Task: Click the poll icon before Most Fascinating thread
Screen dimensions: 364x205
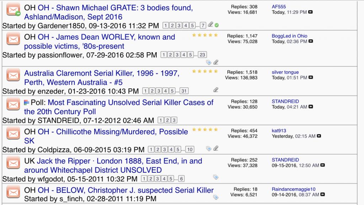Action: pyautogui.click(x=27, y=103)
